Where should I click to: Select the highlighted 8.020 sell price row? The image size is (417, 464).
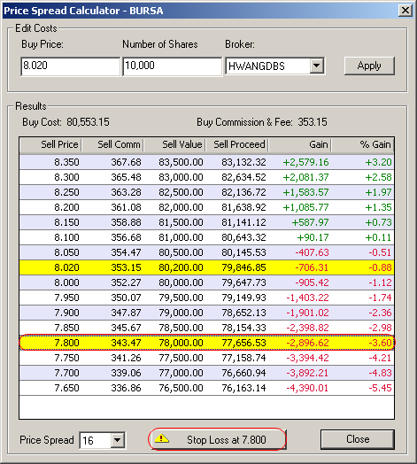click(206, 267)
